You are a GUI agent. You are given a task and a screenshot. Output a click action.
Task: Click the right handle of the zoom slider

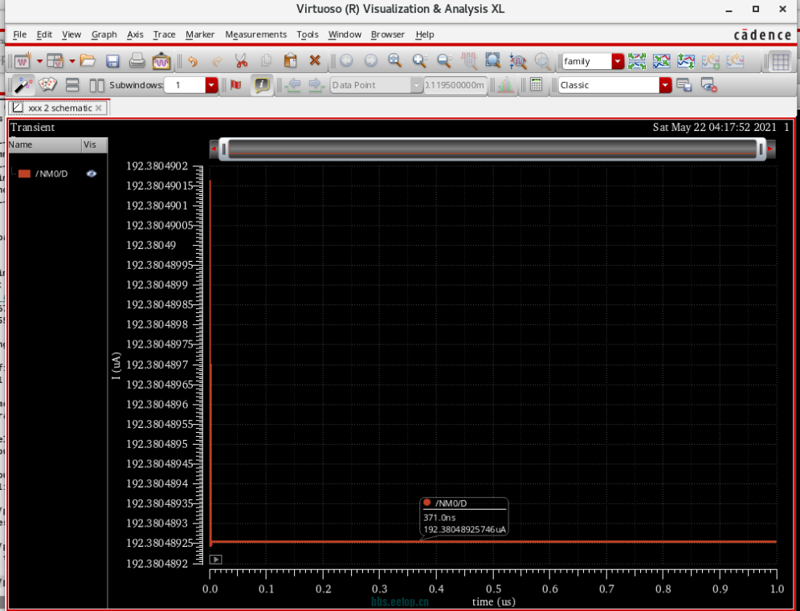pos(761,149)
